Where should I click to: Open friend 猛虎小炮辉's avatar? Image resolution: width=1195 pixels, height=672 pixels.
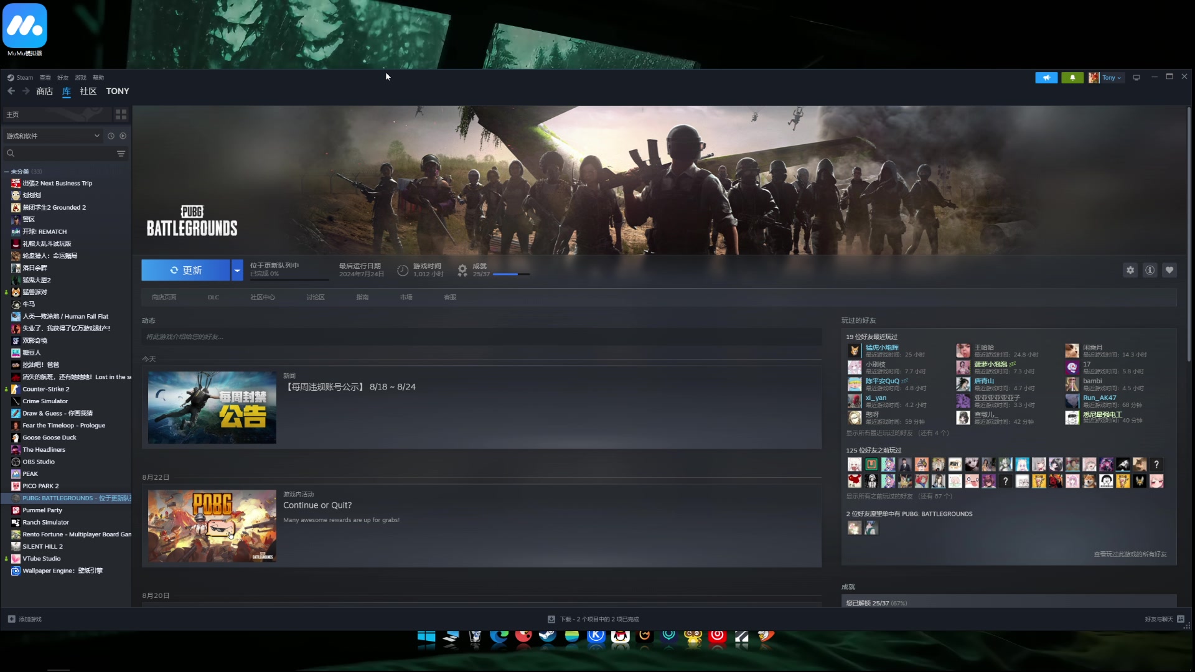point(855,350)
